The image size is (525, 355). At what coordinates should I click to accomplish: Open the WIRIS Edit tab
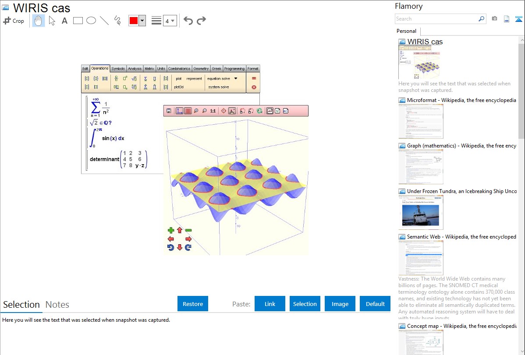pyautogui.click(x=85, y=69)
